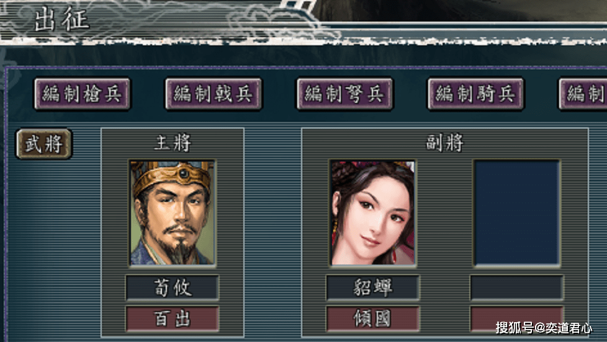Screen dimensions: 607x342
Task: Click the 荀攸 main general portrait
Action: click(173, 213)
